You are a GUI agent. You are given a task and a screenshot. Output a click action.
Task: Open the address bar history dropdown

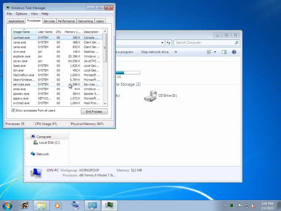pyautogui.click(x=162, y=43)
